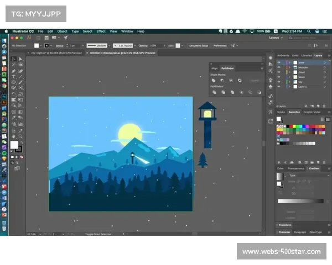Screen dimensions: 332x265
Task: Click the Document Setup button
Action: pyautogui.click(x=196, y=45)
